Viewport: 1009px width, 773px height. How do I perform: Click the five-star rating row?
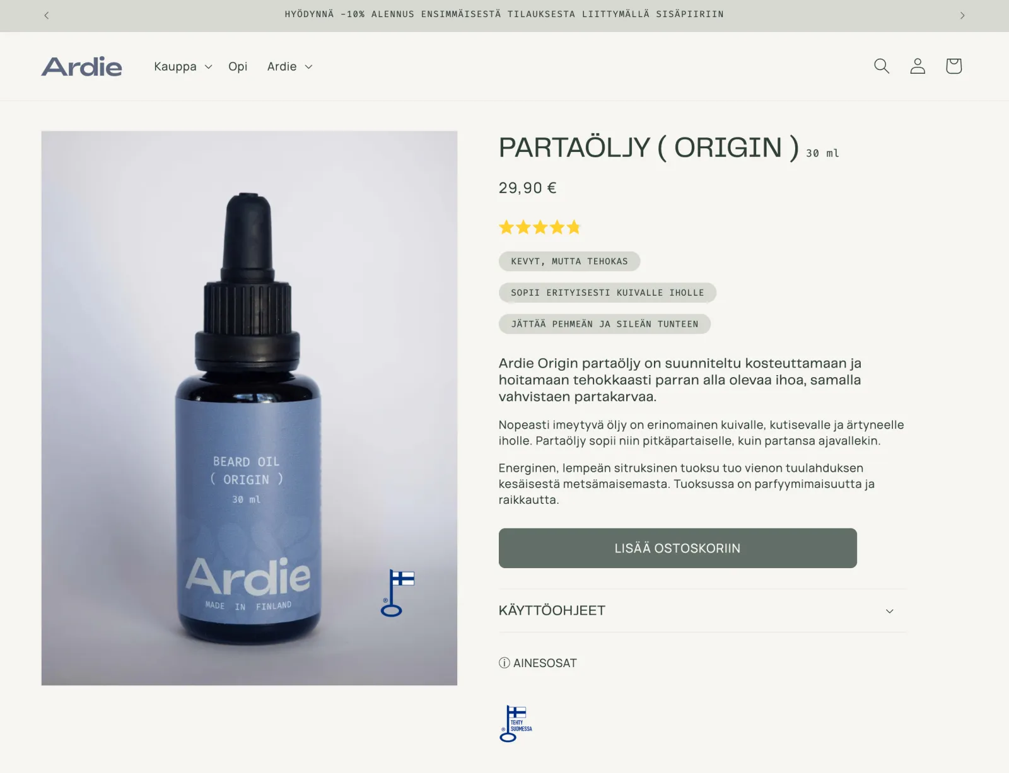pos(539,227)
